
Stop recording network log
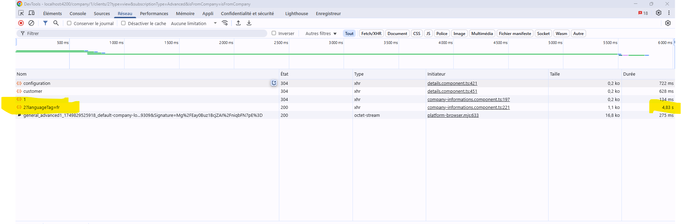(21, 23)
